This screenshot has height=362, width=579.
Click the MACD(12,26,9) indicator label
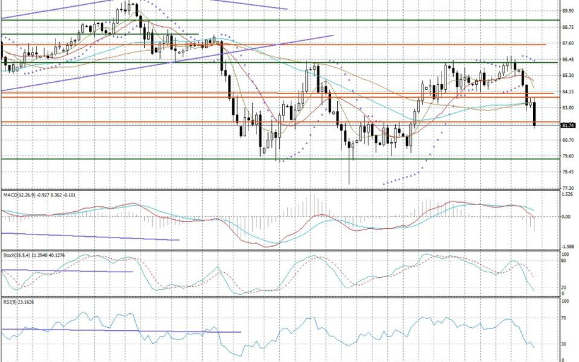(39, 195)
